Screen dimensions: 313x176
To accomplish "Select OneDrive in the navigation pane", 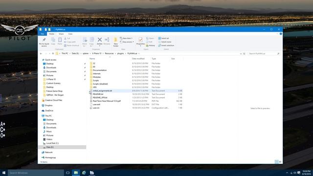I will 49,110.
